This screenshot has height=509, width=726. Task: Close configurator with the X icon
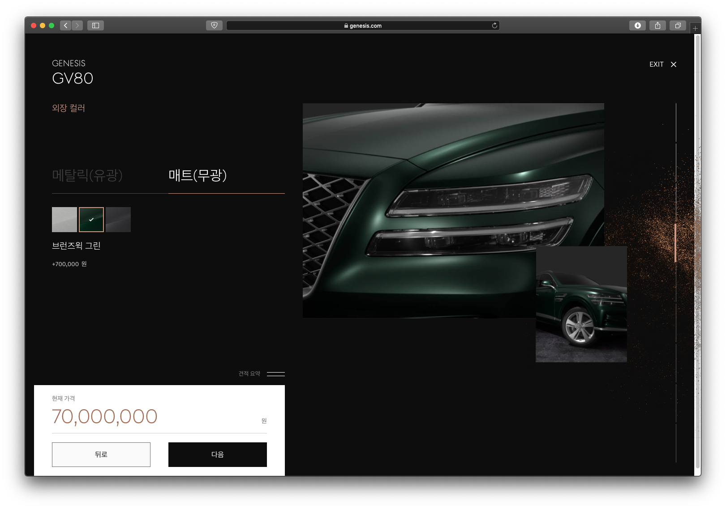pyautogui.click(x=674, y=64)
